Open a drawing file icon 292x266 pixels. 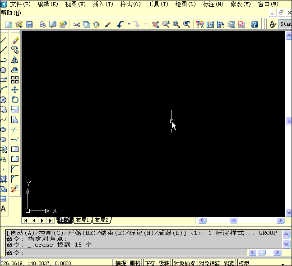point(19,24)
